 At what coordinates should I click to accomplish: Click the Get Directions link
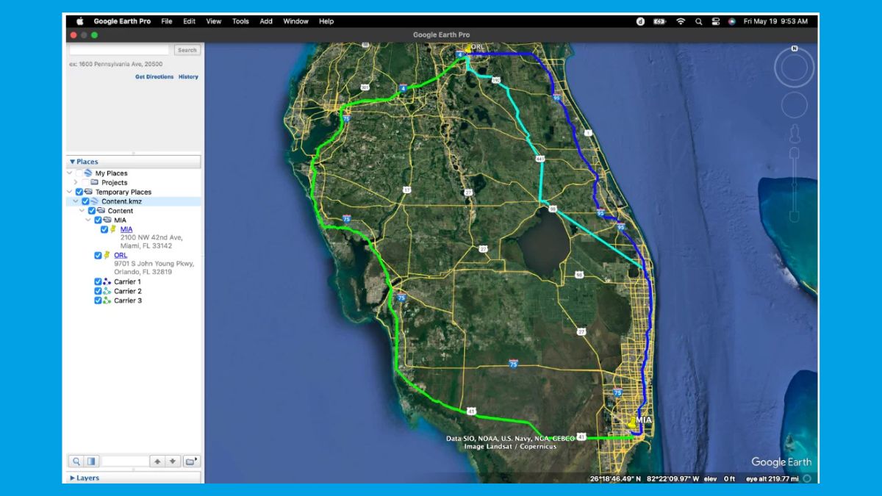[x=154, y=76]
